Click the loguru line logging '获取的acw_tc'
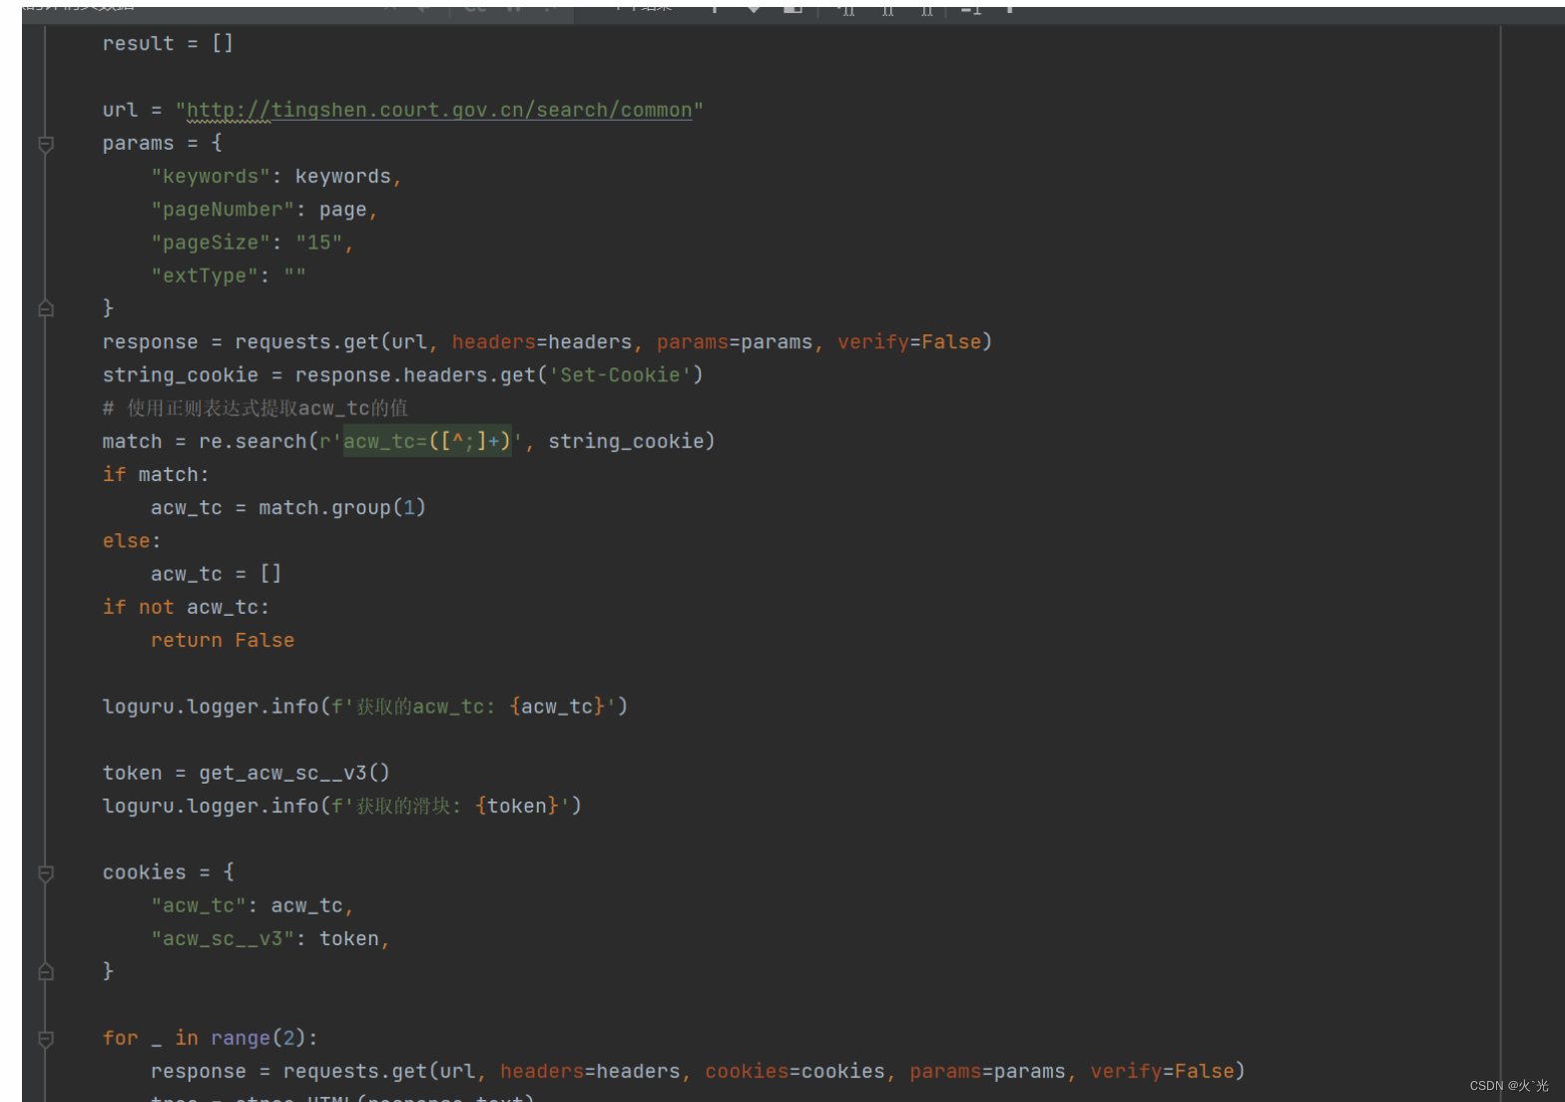 (365, 707)
